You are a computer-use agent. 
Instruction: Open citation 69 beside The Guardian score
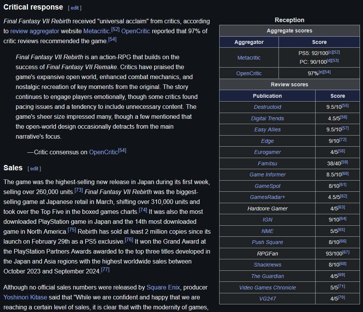341,275
